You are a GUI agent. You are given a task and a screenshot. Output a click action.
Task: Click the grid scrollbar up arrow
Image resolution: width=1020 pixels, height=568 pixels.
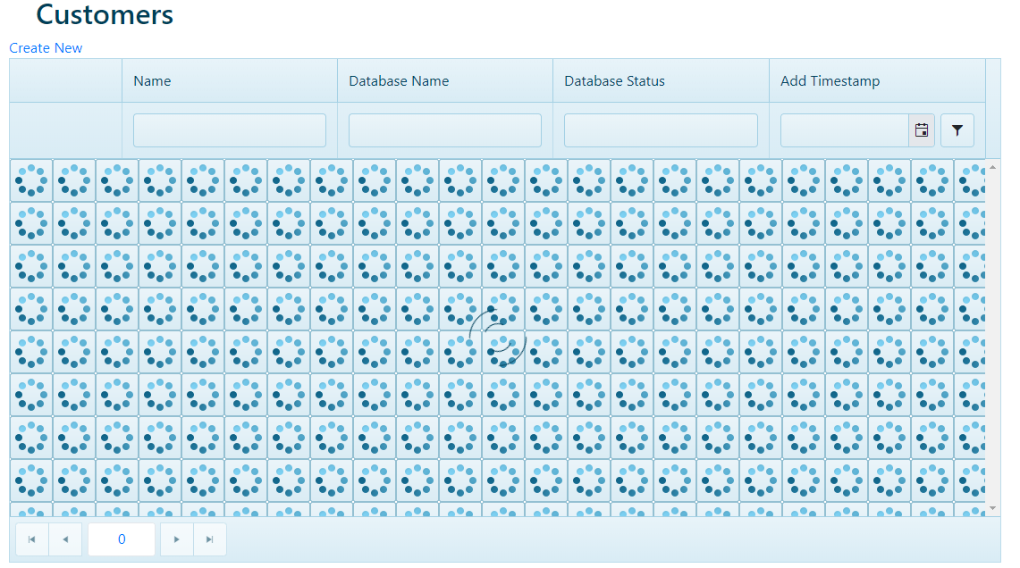tap(992, 168)
